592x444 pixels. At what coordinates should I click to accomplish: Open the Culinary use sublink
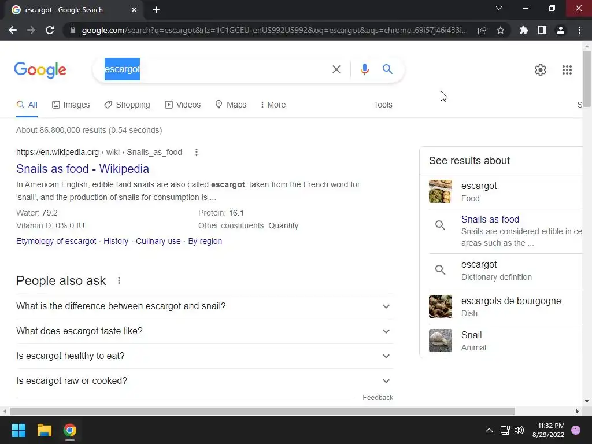click(158, 241)
